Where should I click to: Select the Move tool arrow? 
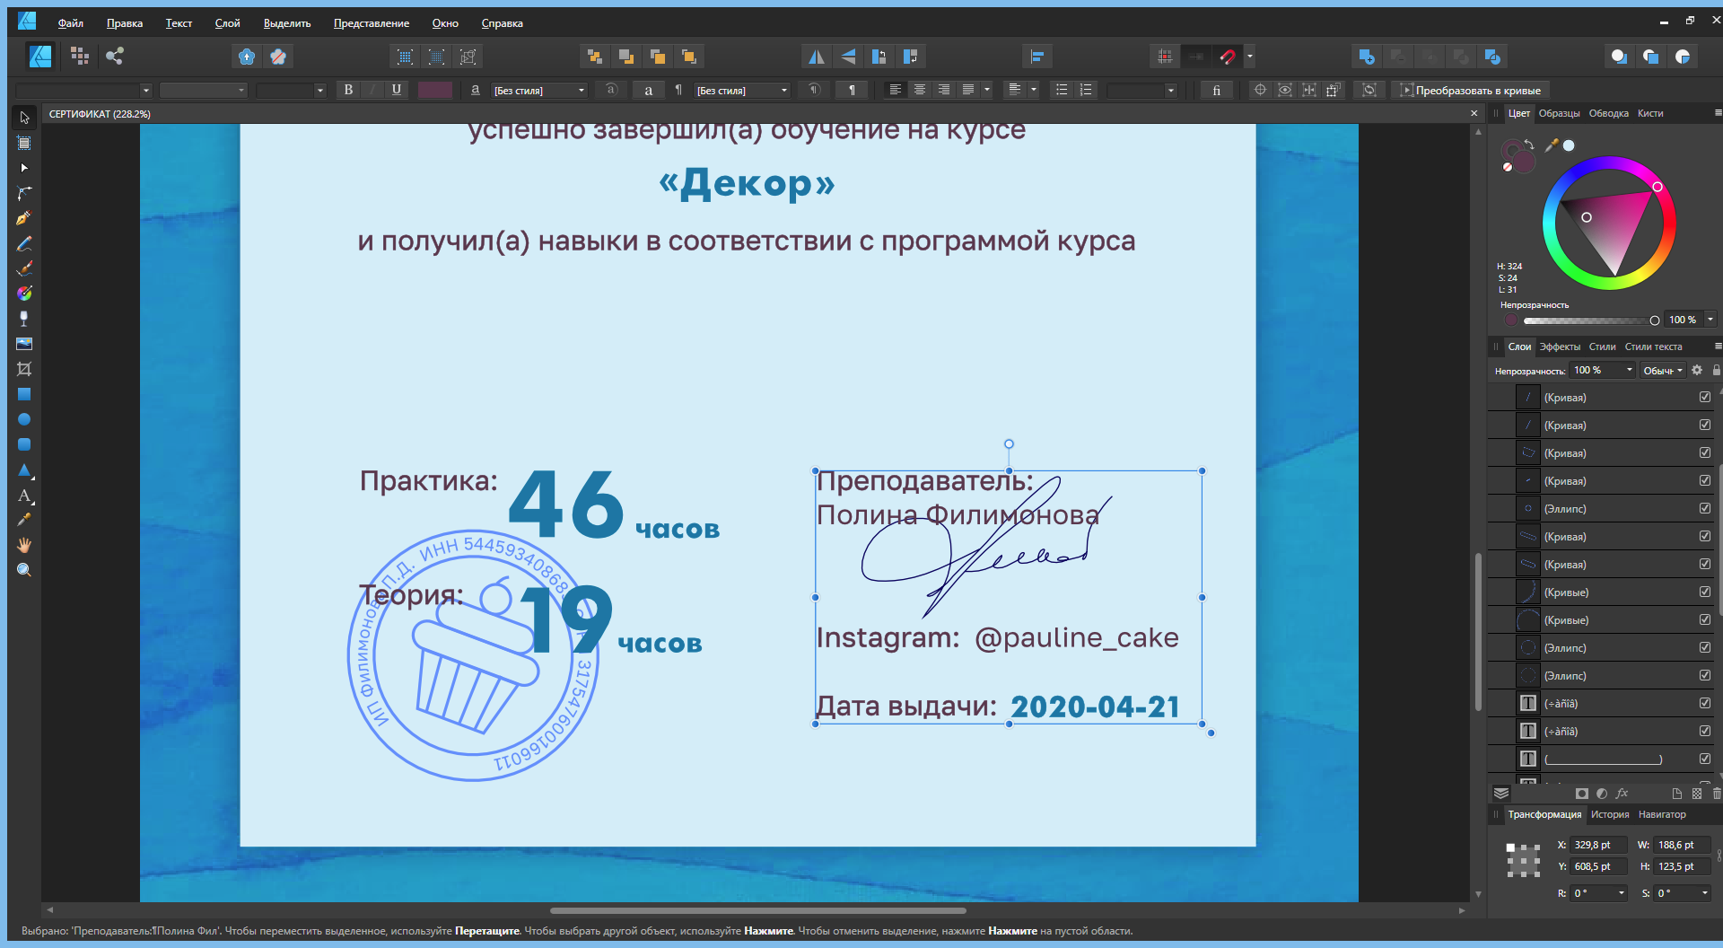(x=24, y=118)
